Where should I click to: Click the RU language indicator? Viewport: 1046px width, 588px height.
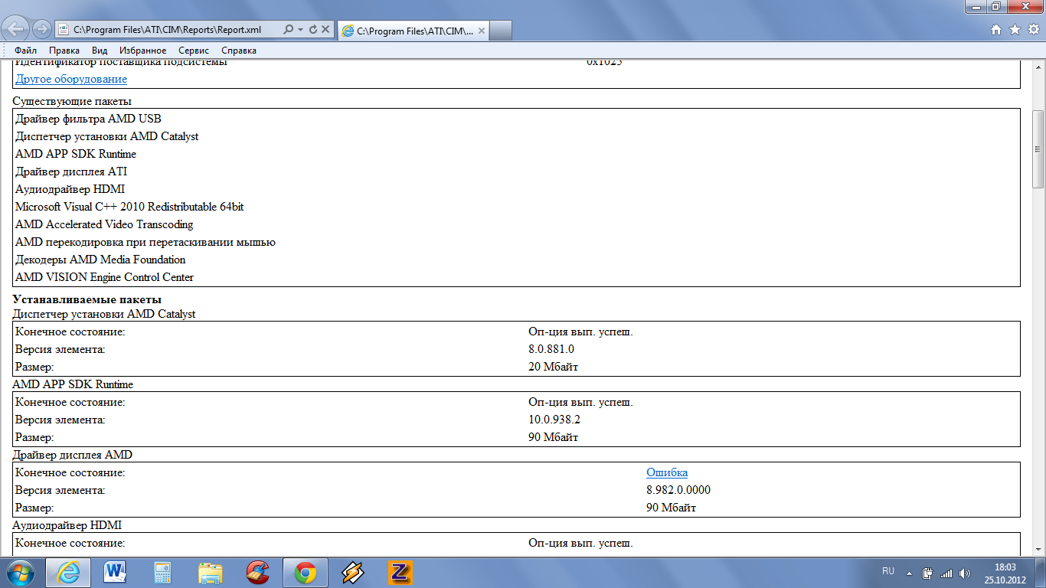[888, 571]
